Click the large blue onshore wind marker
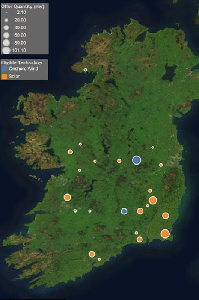199x300 pixels. click(137, 160)
